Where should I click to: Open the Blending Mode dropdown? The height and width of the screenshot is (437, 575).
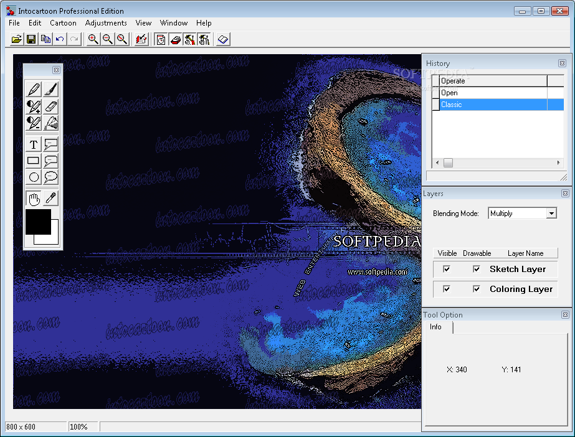tap(551, 213)
